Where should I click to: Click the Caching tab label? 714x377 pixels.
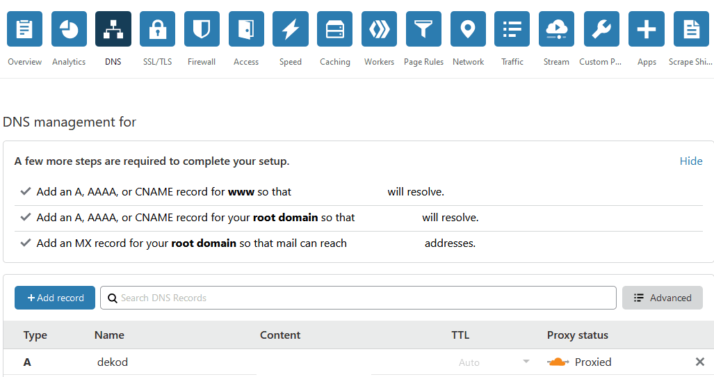(335, 62)
